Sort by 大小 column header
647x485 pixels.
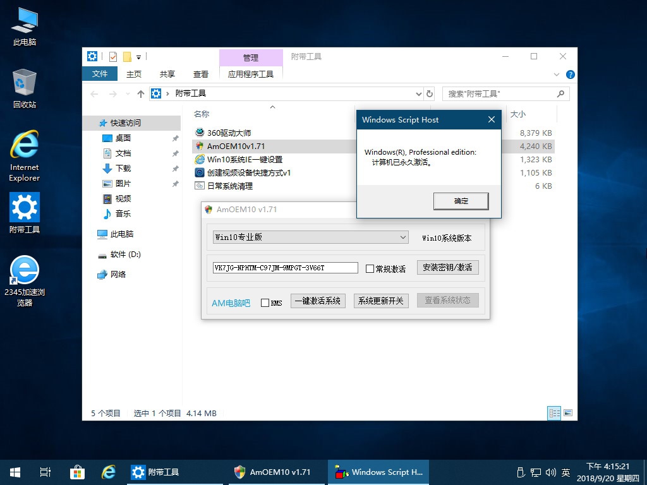tap(518, 114)
